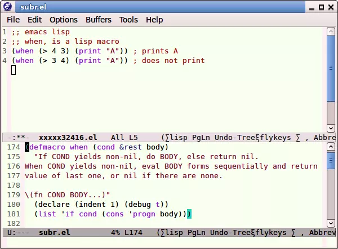This screenshot has height=249, width=338.
Task: Open the Options menu
Action: (x=63, y=20)
